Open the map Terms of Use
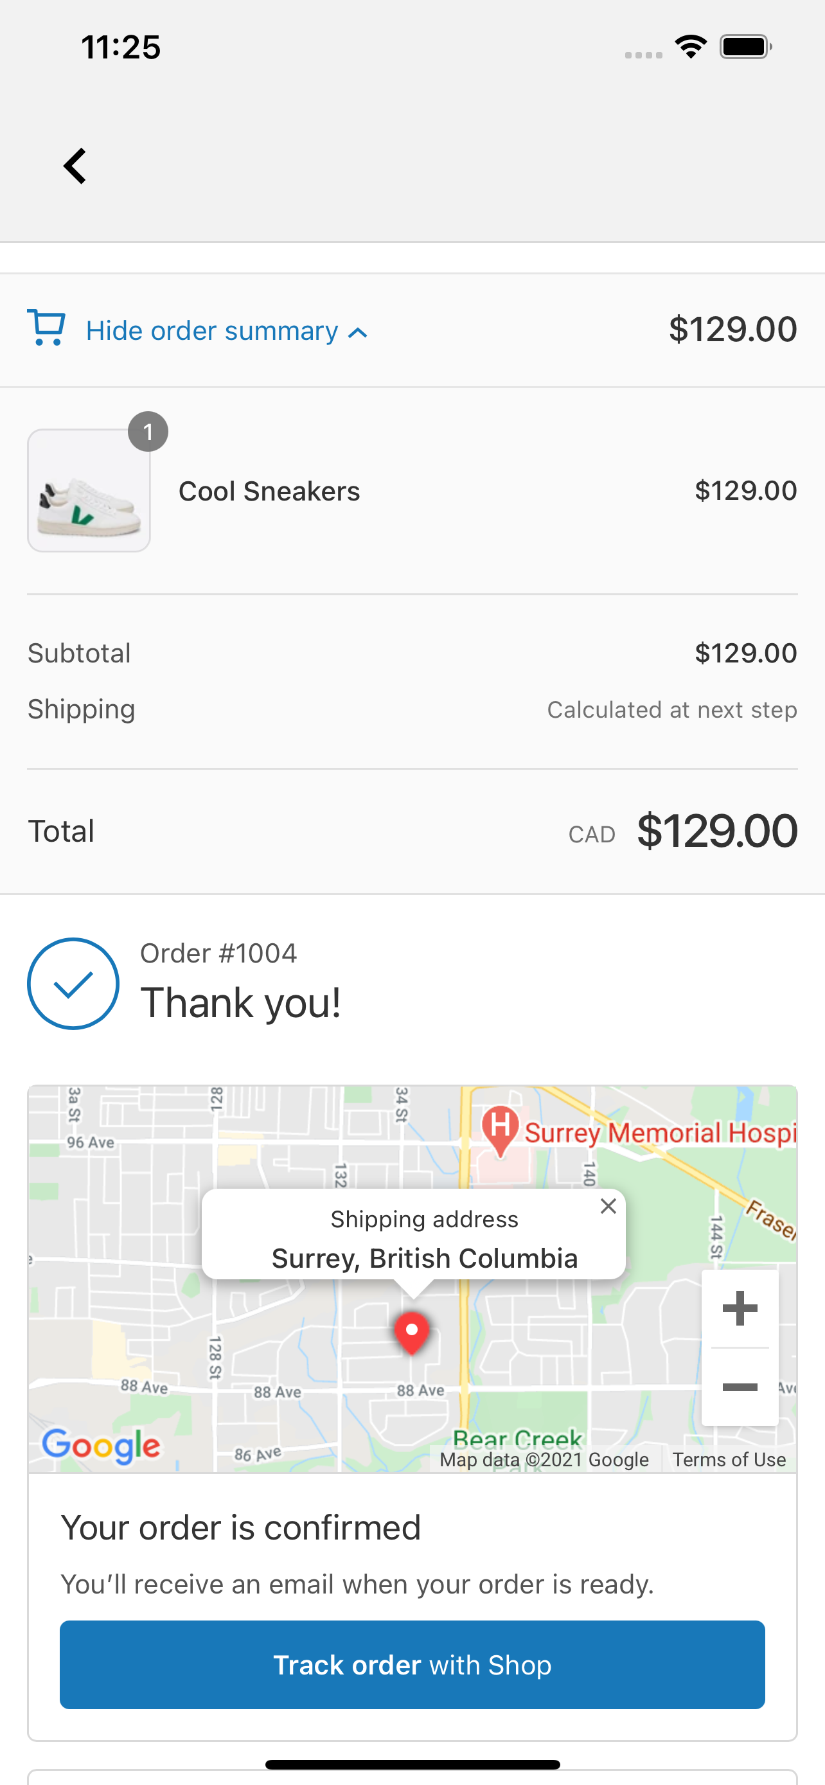The width and height of the screenshot is (825, 1785). (x=729, y=1459)
